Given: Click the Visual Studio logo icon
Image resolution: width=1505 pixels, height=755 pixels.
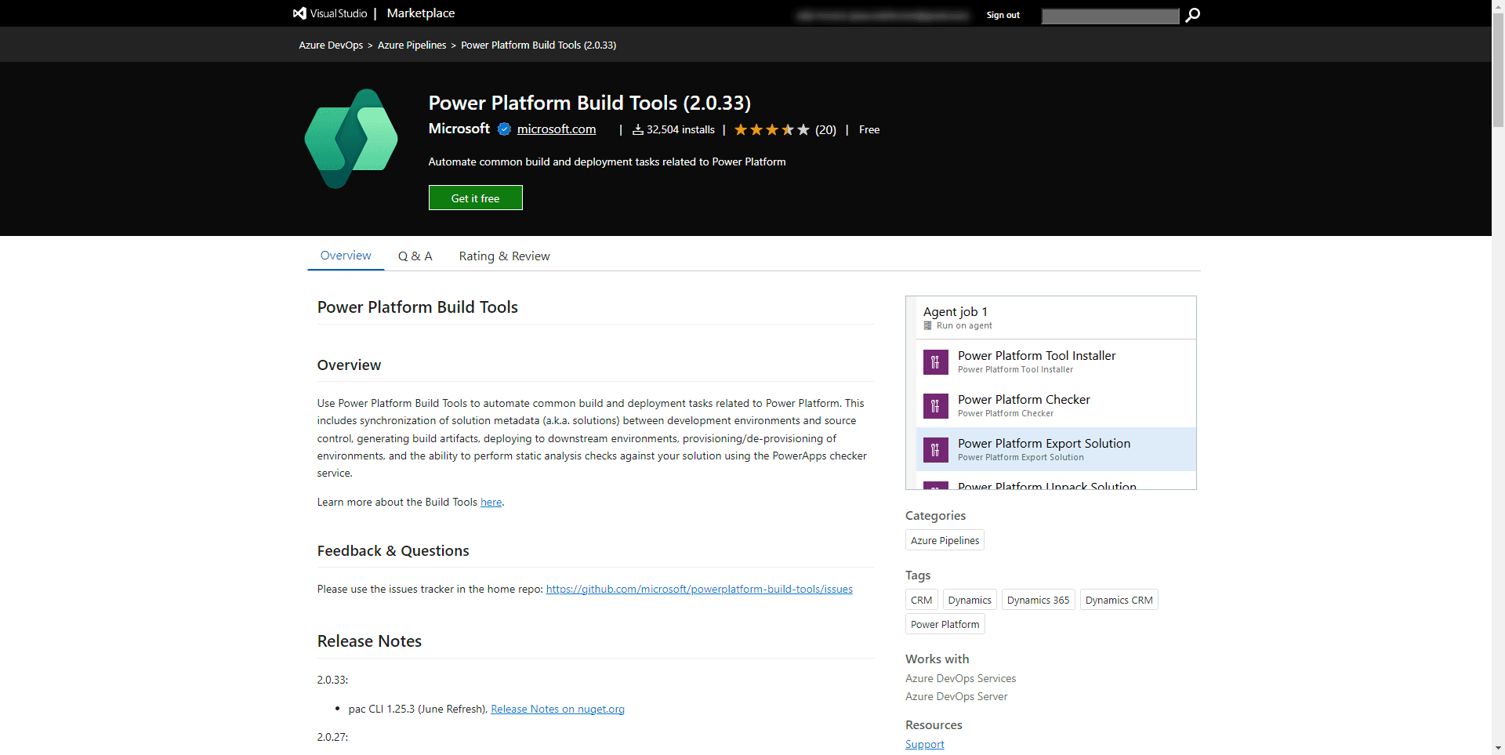Looking at the screenshot, I should [299, 13].
